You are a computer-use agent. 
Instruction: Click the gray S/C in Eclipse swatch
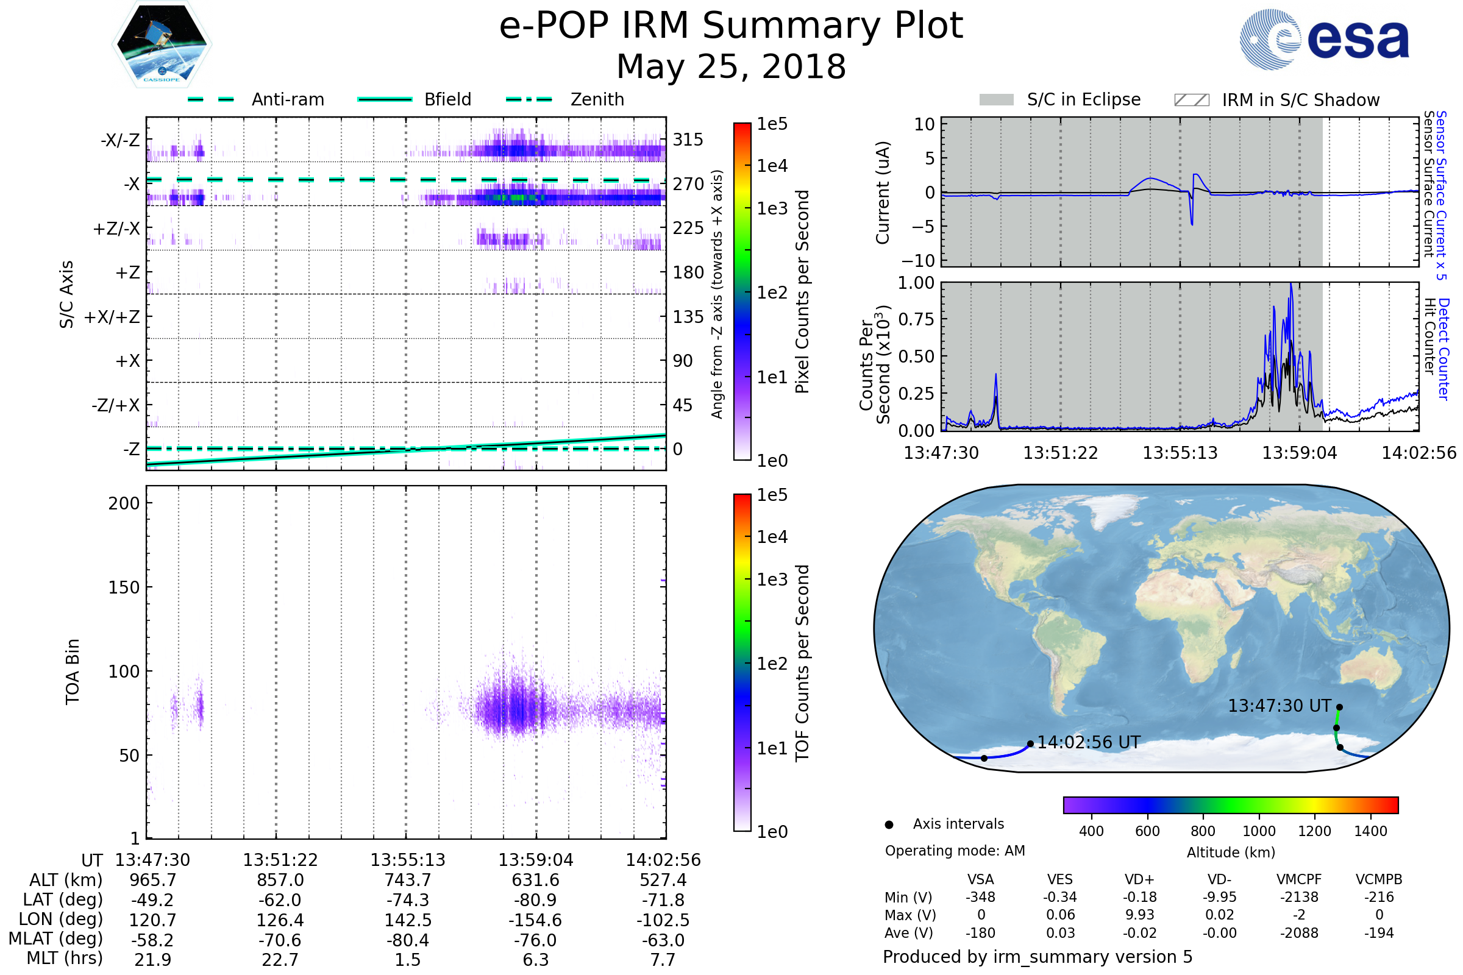point(996,100)
